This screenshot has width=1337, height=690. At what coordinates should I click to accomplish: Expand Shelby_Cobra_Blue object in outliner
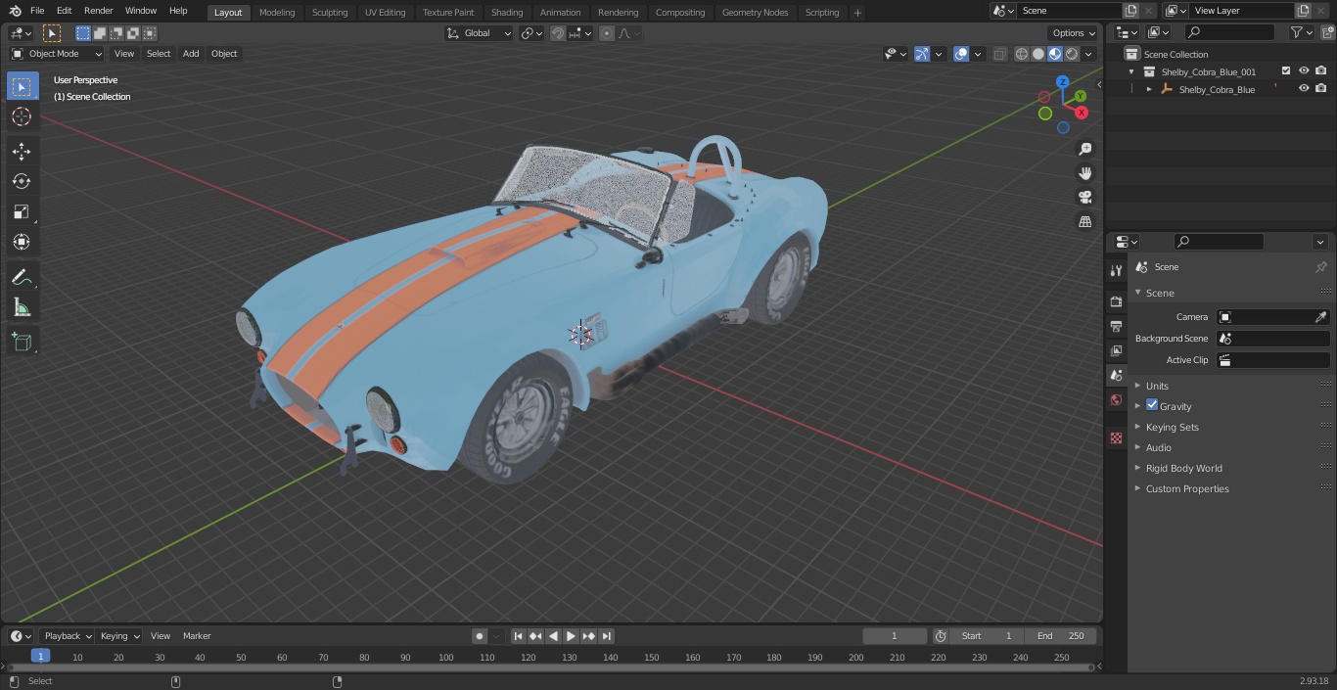[1149, 89]
